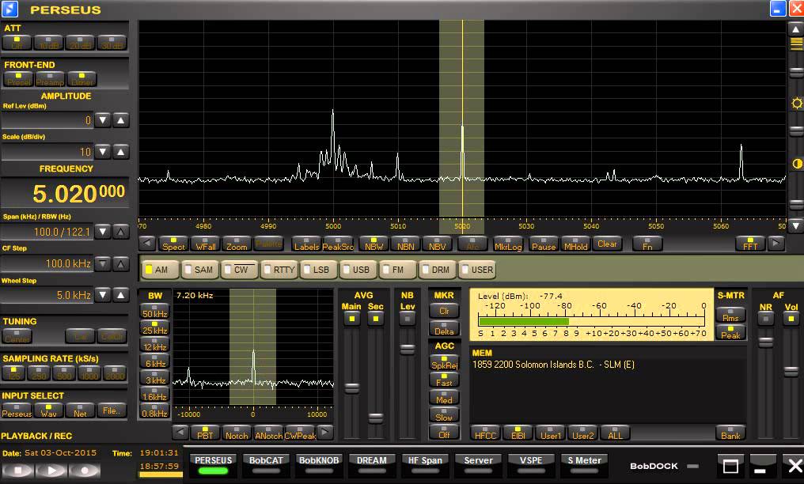Switch to DREAM in BobDOCK bar

tap(372, 464)
